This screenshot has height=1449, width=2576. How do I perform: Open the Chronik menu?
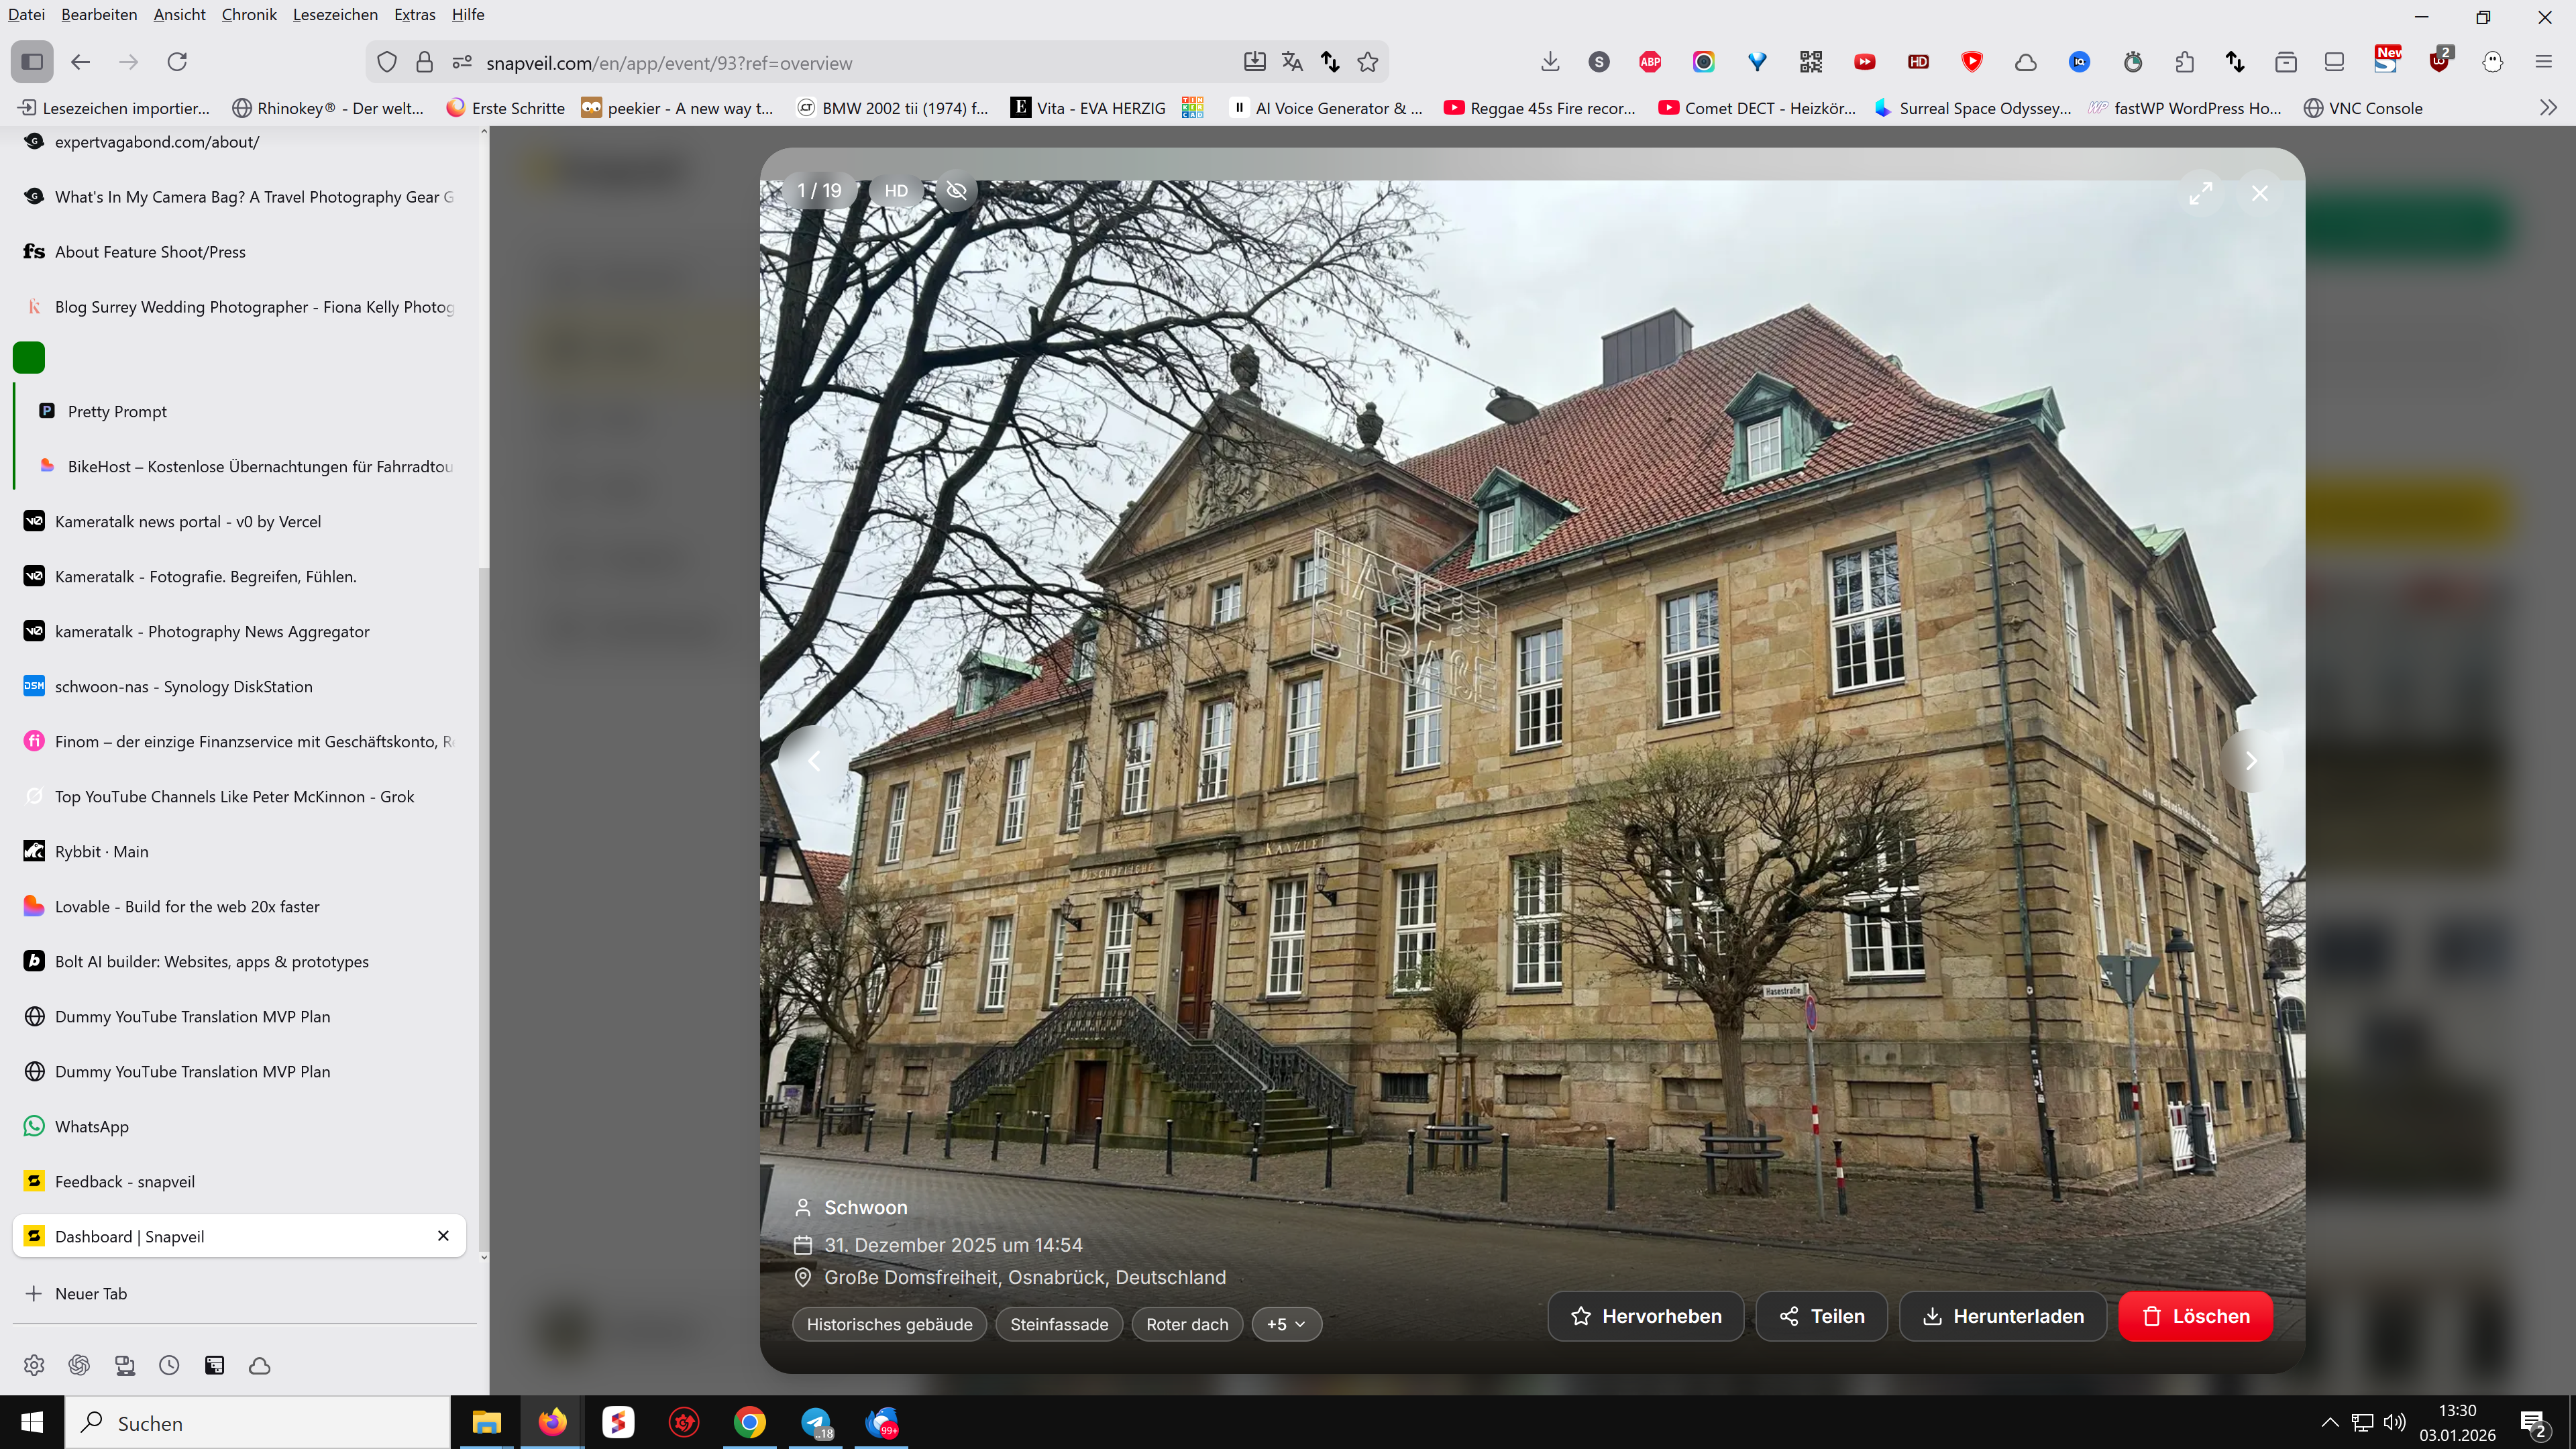[x=249, y=14]
